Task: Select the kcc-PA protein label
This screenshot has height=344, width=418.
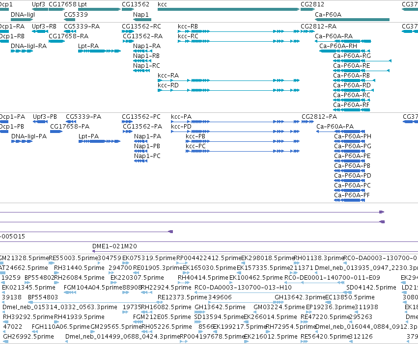Action: tap(181, 117)
